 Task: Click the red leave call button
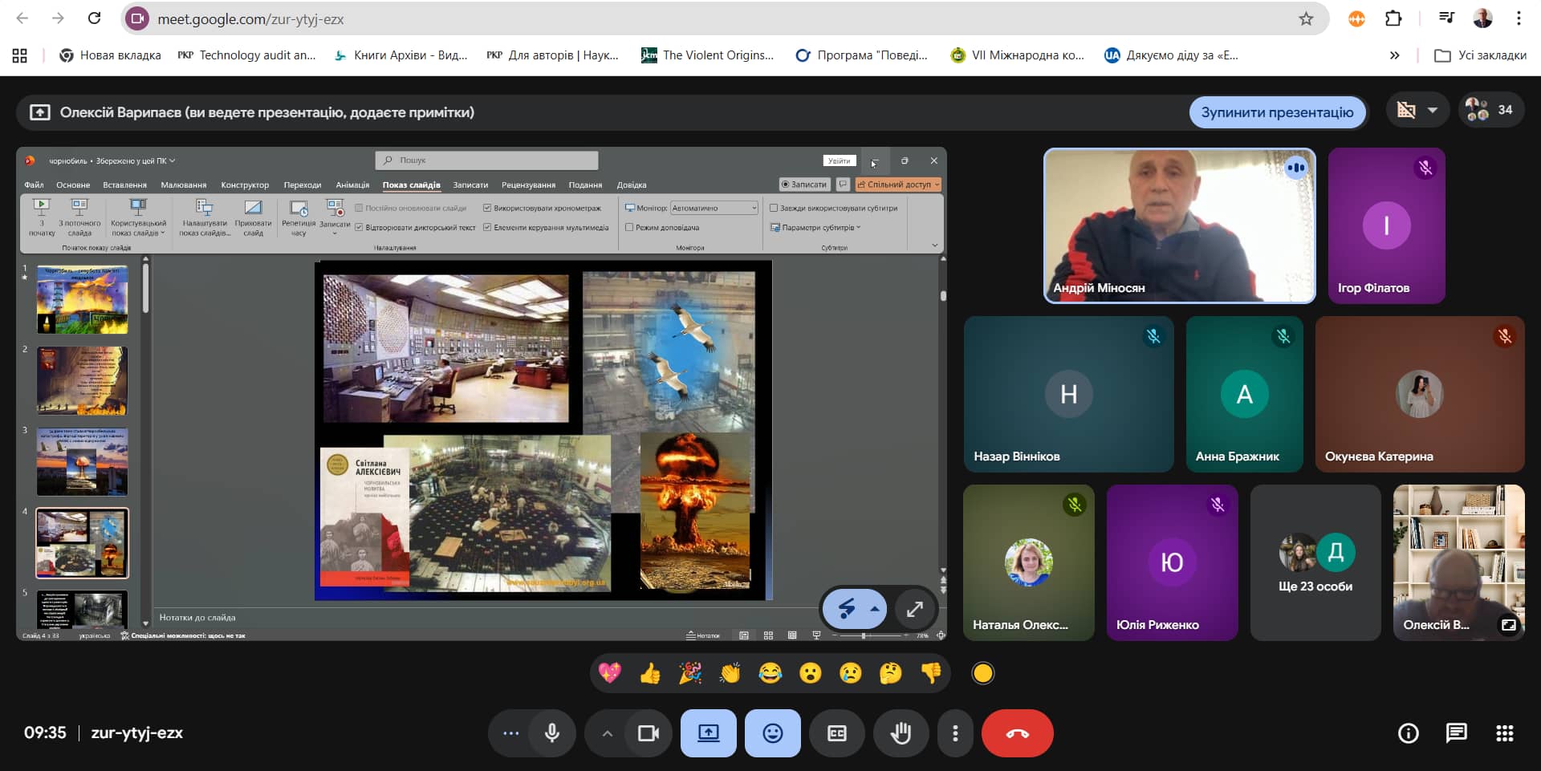click(x=1017, y=733)
